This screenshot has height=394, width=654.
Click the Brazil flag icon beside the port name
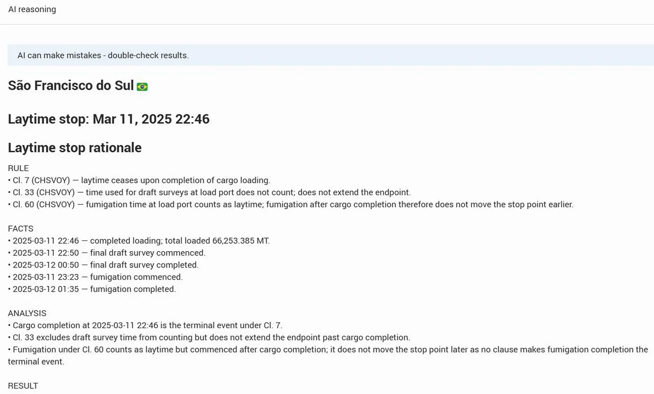tap(142, 87)
